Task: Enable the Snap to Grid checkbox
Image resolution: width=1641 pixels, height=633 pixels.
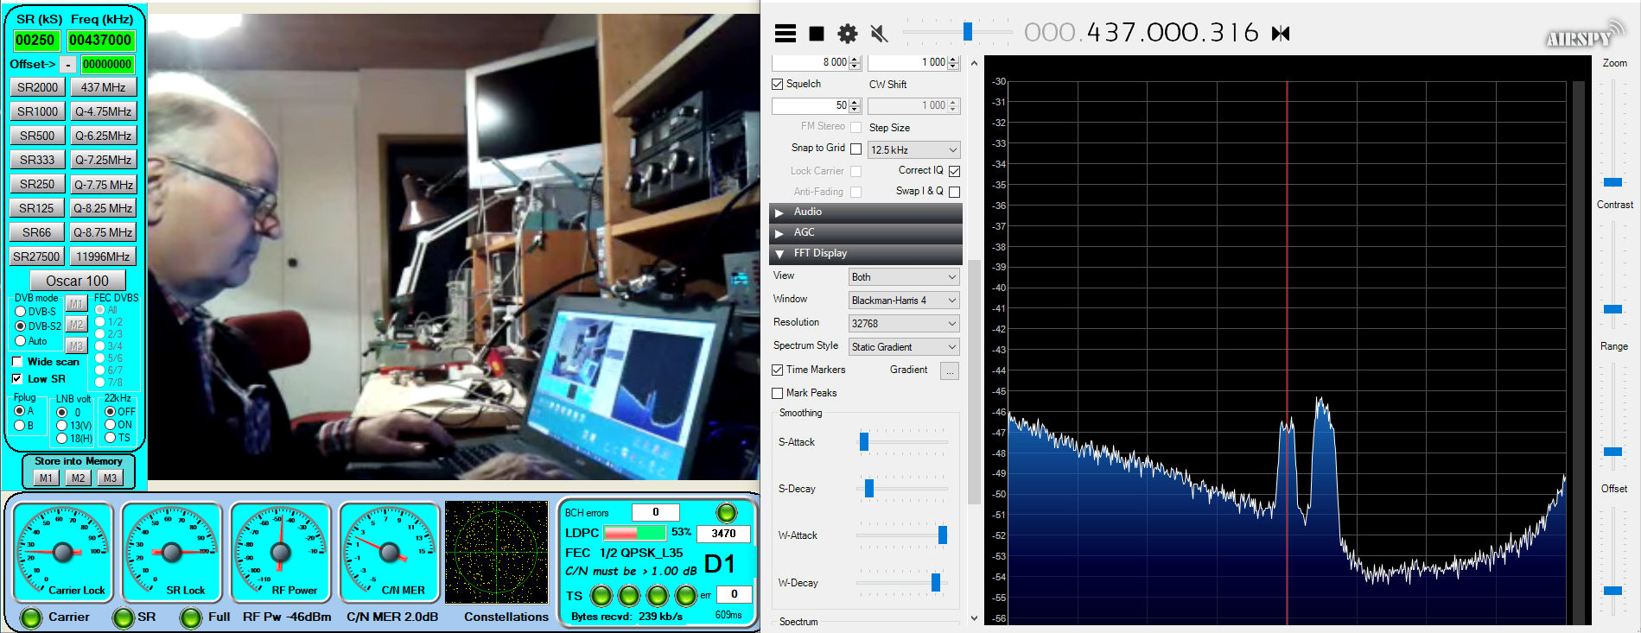Action: (x=855, y=149)
